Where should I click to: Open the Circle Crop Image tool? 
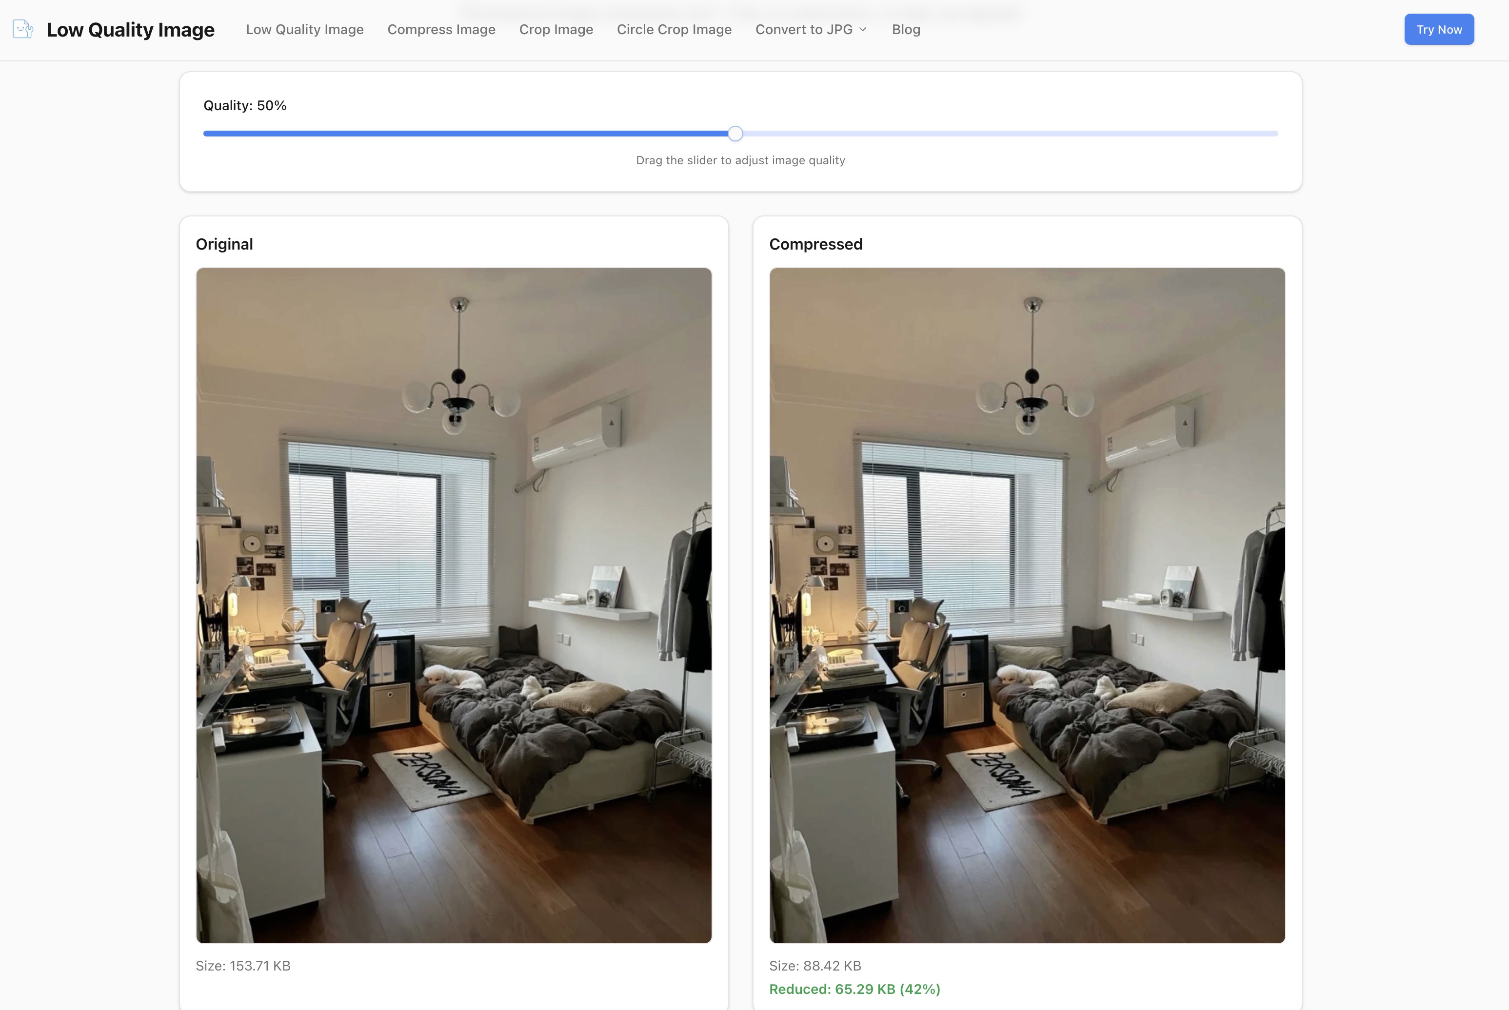(674, 29)
